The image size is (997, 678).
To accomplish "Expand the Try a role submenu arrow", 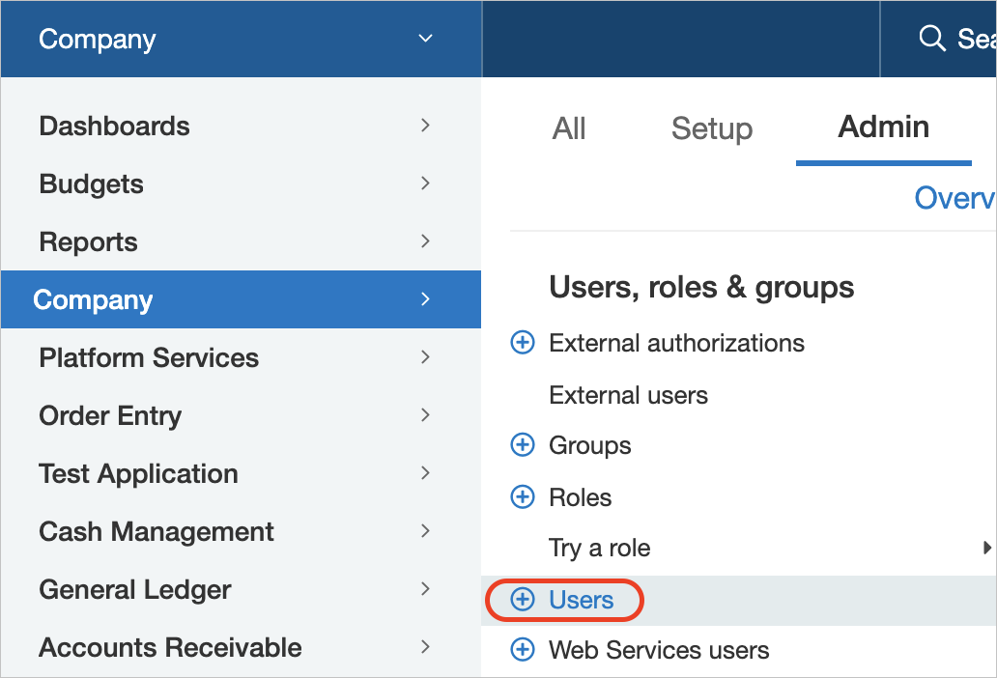I will [x=986, y=547].
